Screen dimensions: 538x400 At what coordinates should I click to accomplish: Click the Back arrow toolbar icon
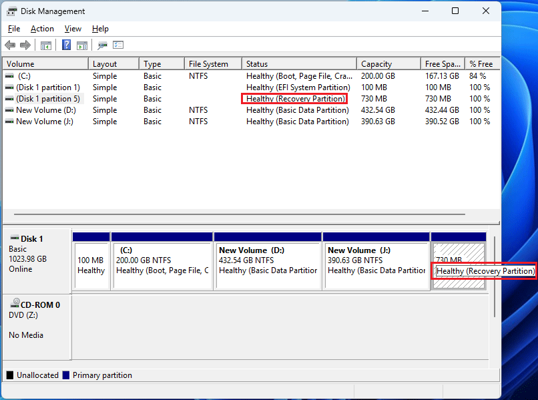[10, 45]
